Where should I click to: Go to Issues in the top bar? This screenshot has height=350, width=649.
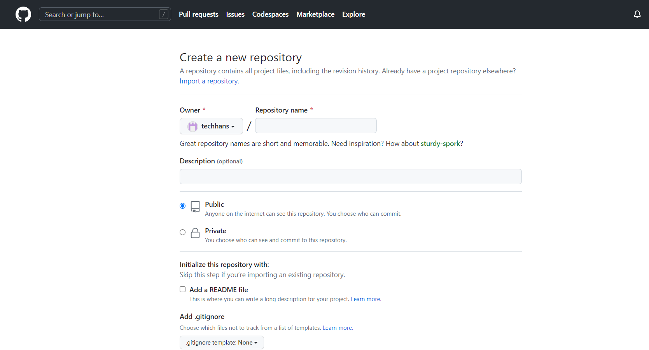coord(235,14)
